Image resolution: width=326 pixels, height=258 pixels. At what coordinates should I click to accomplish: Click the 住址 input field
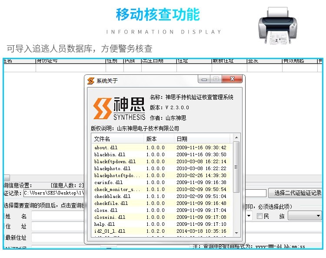(58, 226)
